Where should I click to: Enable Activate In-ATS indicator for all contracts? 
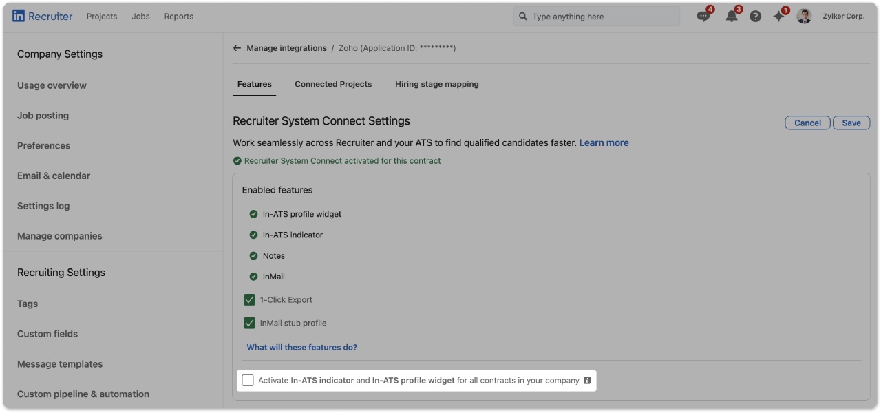tap(248, 380)
